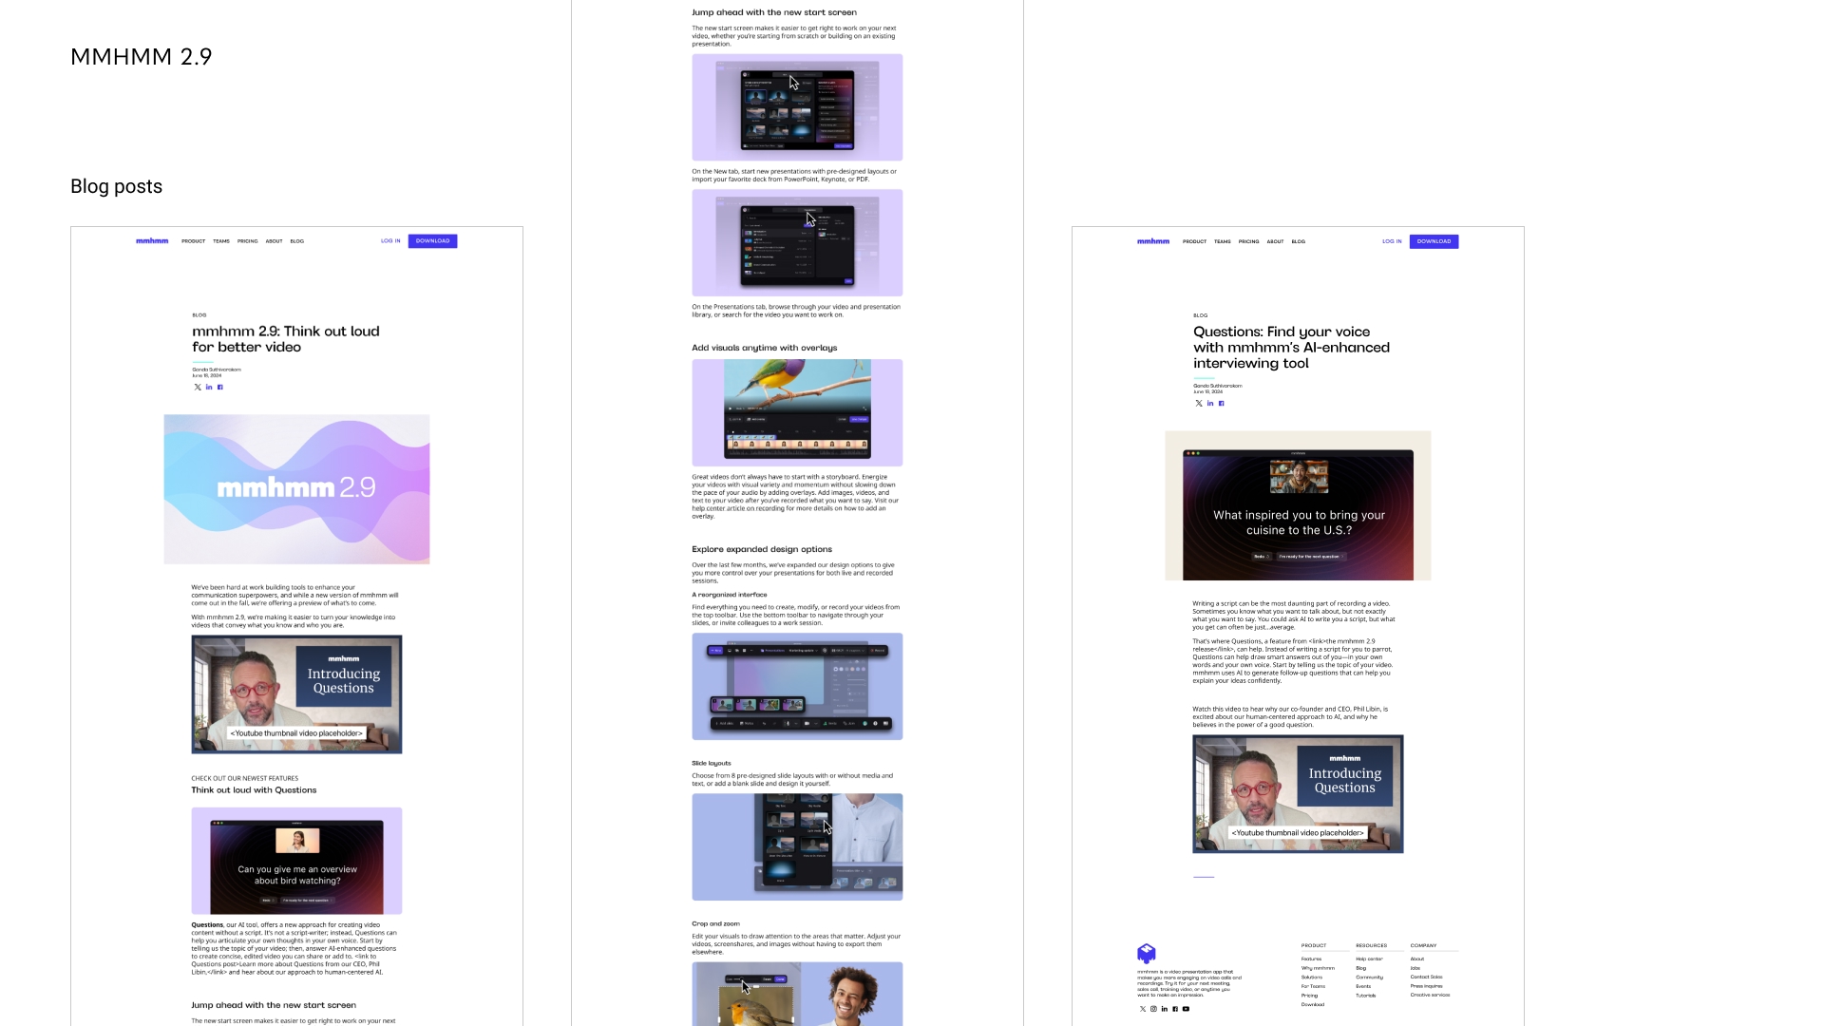Viewport: 1824px width, 1026px height.
Task: Open the Why mmhmm link in the footer
Action: pos(1318,968)
